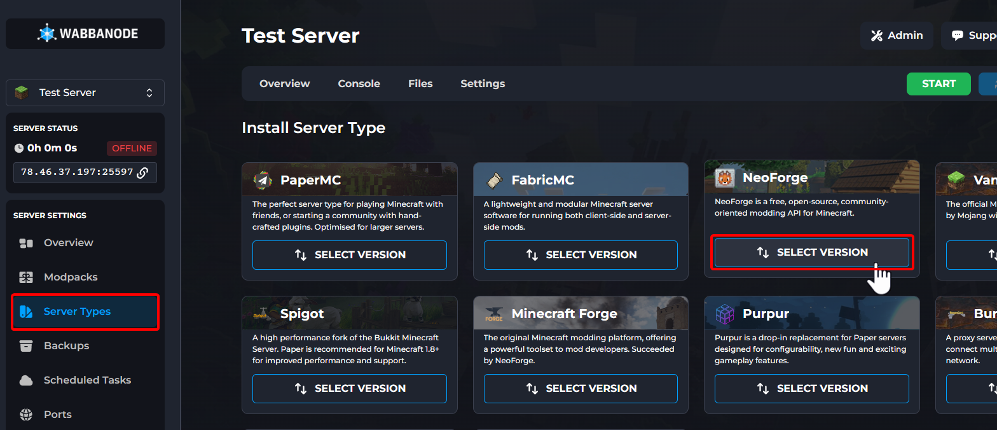Click the Minecraft Forge anvil icon
Screen dimensions: 997x430
(494, 314)
